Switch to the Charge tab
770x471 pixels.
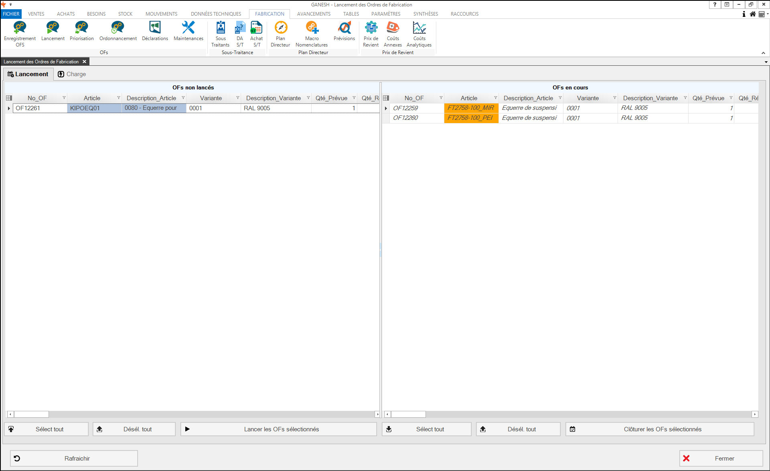(x=72, y=74)
